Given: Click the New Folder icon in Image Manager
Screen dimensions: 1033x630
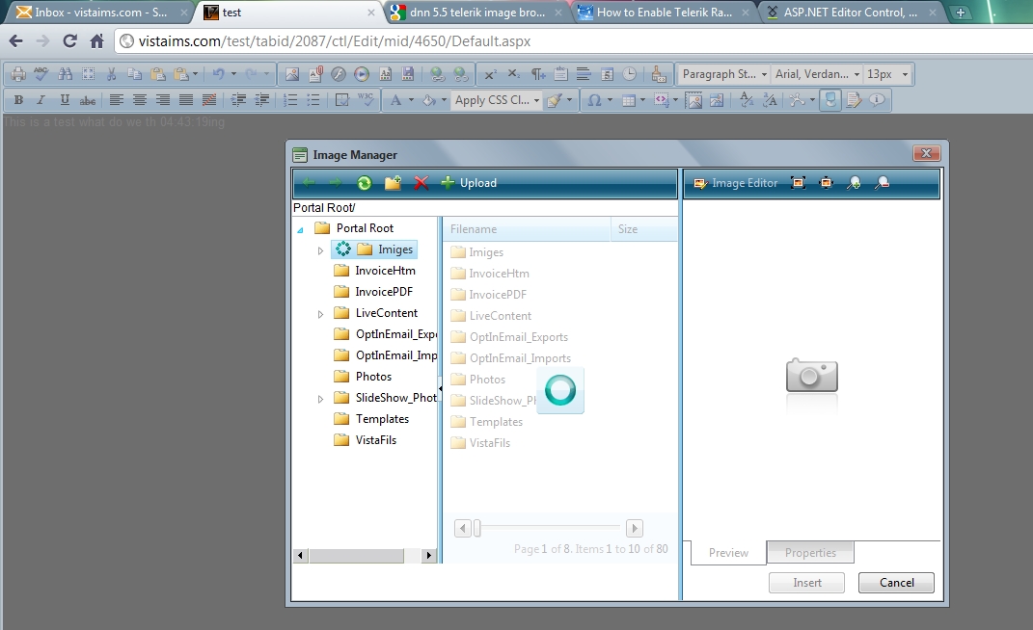Looking at the screenshot, I should 393,183.
